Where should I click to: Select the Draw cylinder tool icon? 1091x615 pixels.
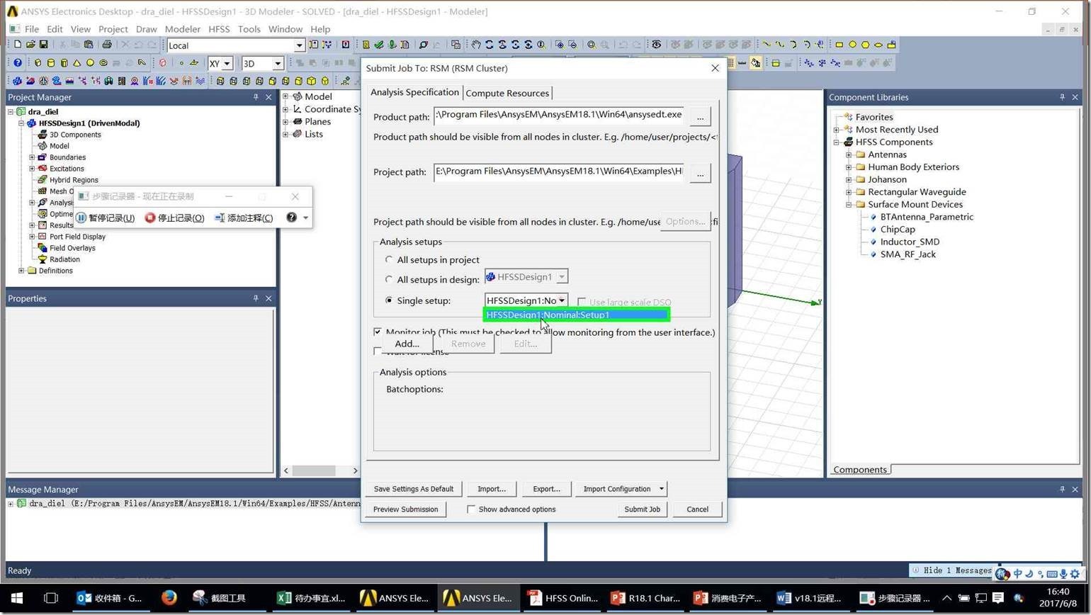(51, 63)
